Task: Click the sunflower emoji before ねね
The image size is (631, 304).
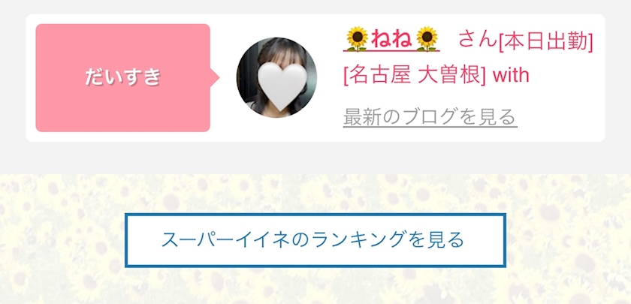Action: click(357, 39)
